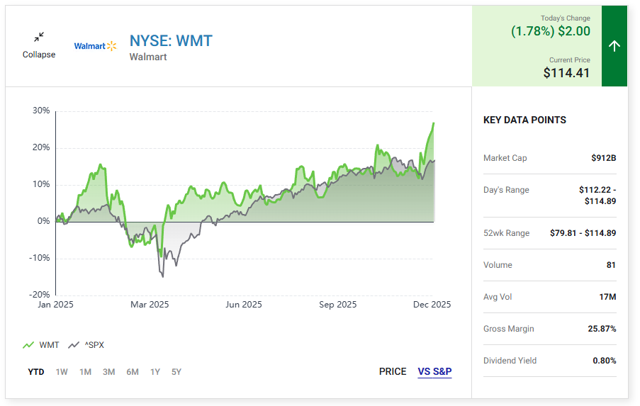Click the Current Price value $114.41
640x406 pixels.
[x=566, y=73]
